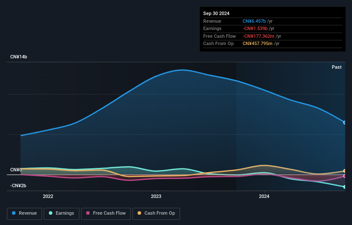The image size is (352, 225).
Task: Select the Earnings endpoint marker on the teal line
Action: pyautogui.click(x=345, y=187)
